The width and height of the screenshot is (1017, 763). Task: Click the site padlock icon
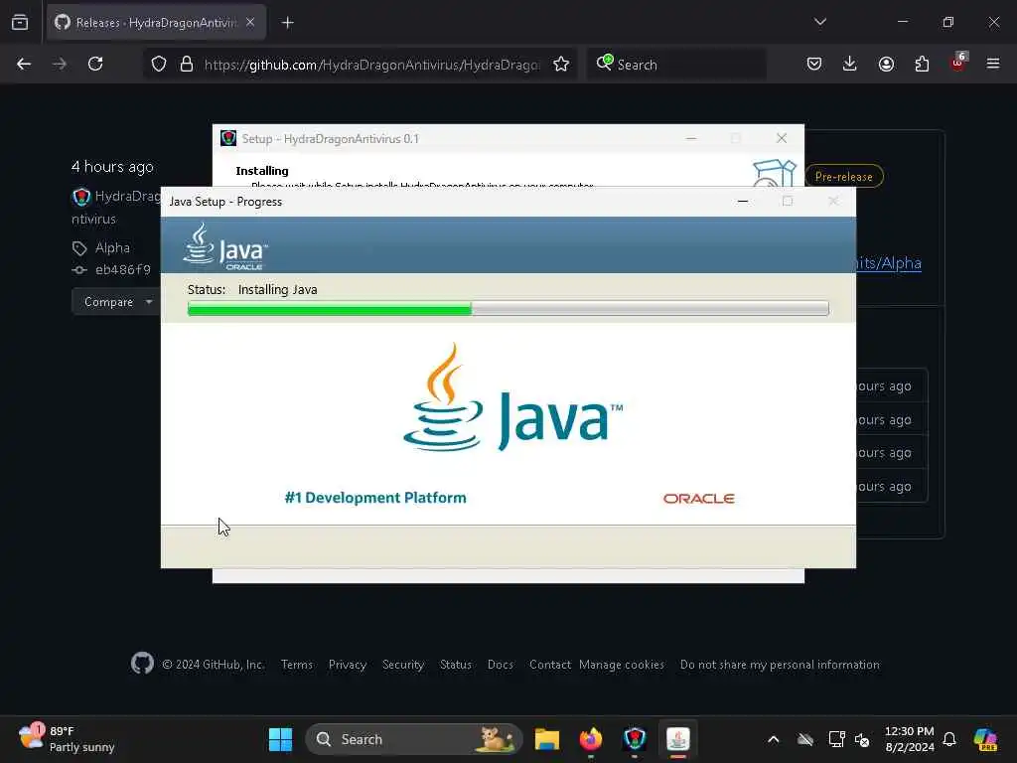coord(187,64)
